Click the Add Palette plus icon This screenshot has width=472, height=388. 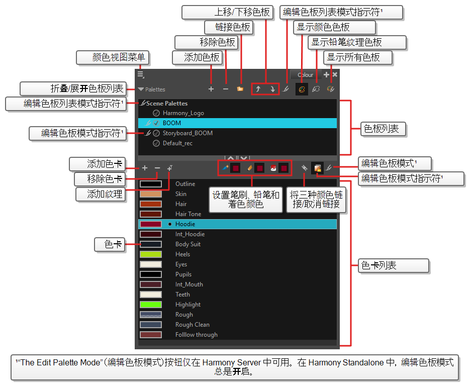211,89
